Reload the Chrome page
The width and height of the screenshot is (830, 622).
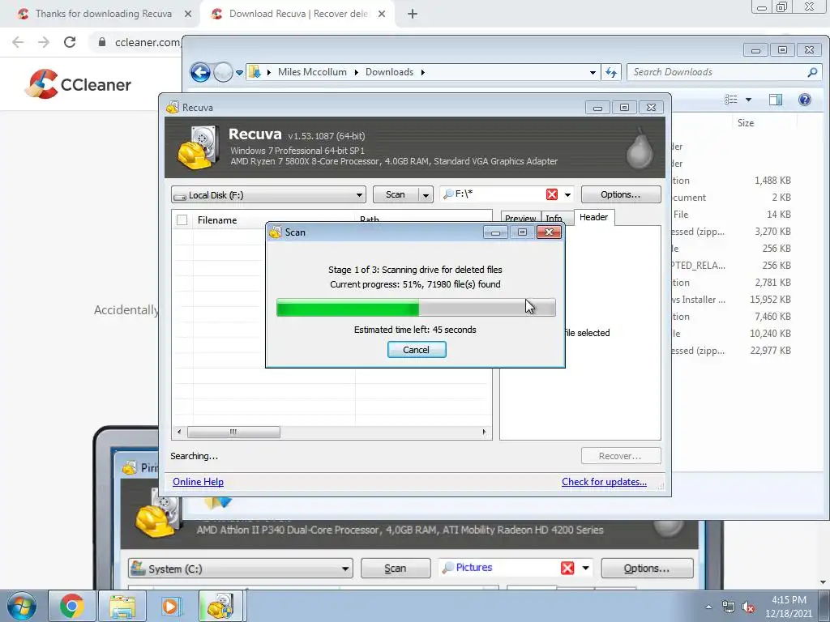coord(70,42)
